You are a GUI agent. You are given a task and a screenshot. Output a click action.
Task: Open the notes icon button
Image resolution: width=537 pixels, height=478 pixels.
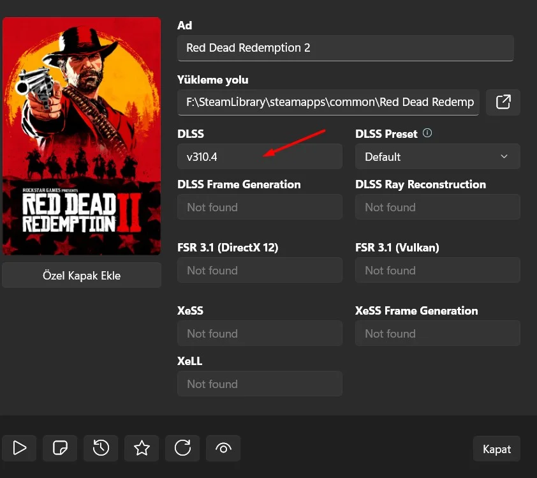(x=60, y=448)
